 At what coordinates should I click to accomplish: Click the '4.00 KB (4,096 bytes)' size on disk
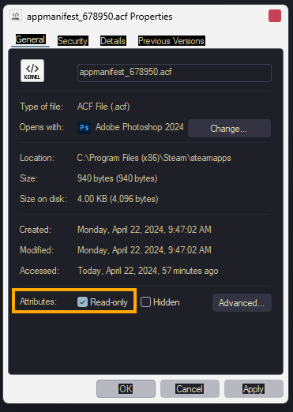click(118, 199)
